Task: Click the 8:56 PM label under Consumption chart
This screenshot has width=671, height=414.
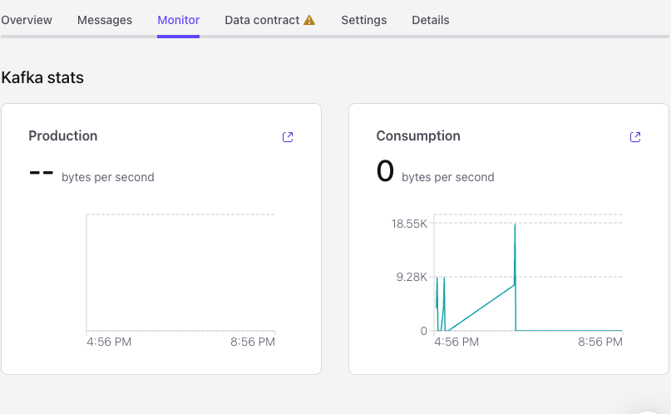Action: pyautogui.click(x=599, y=342)
